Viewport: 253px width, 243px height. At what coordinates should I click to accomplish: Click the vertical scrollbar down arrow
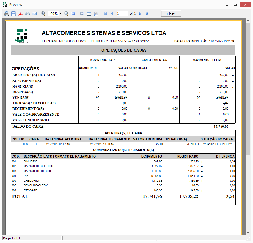[248, 233]
